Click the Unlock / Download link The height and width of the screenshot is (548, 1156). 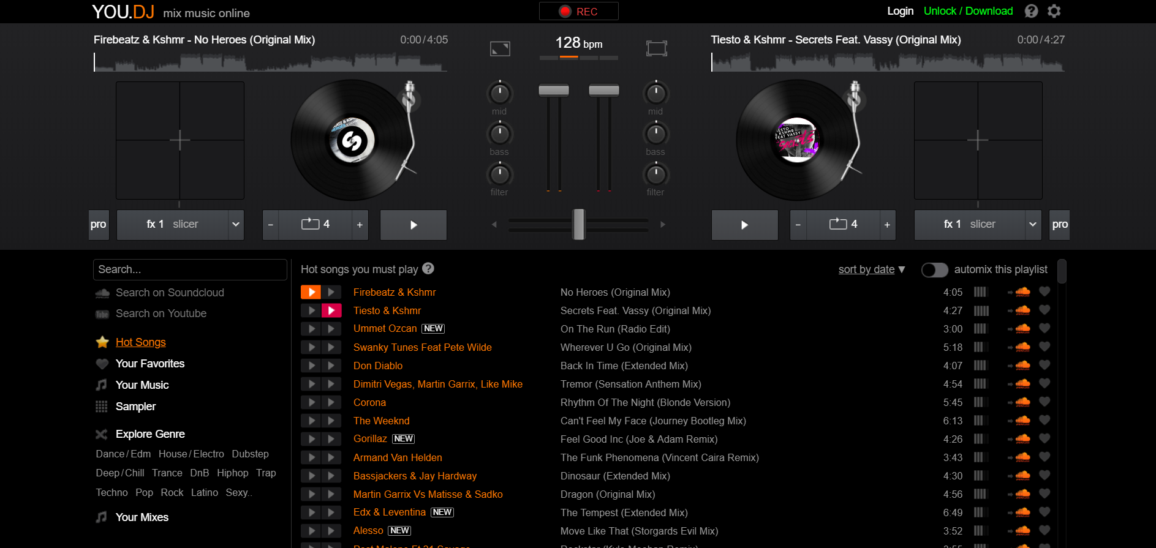click(968, 11)
